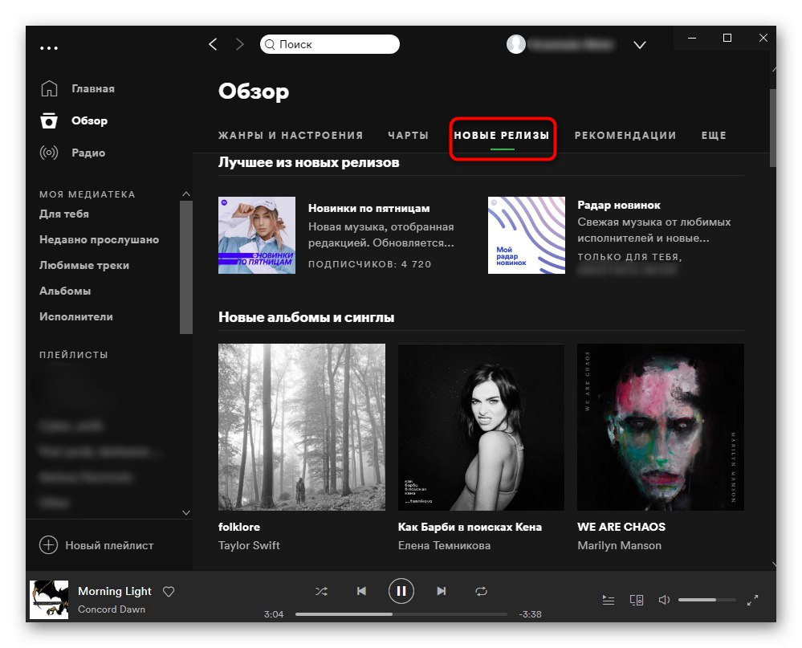Open the three-dots app menu
Viewport: 802px width, 648px height.
49,48
